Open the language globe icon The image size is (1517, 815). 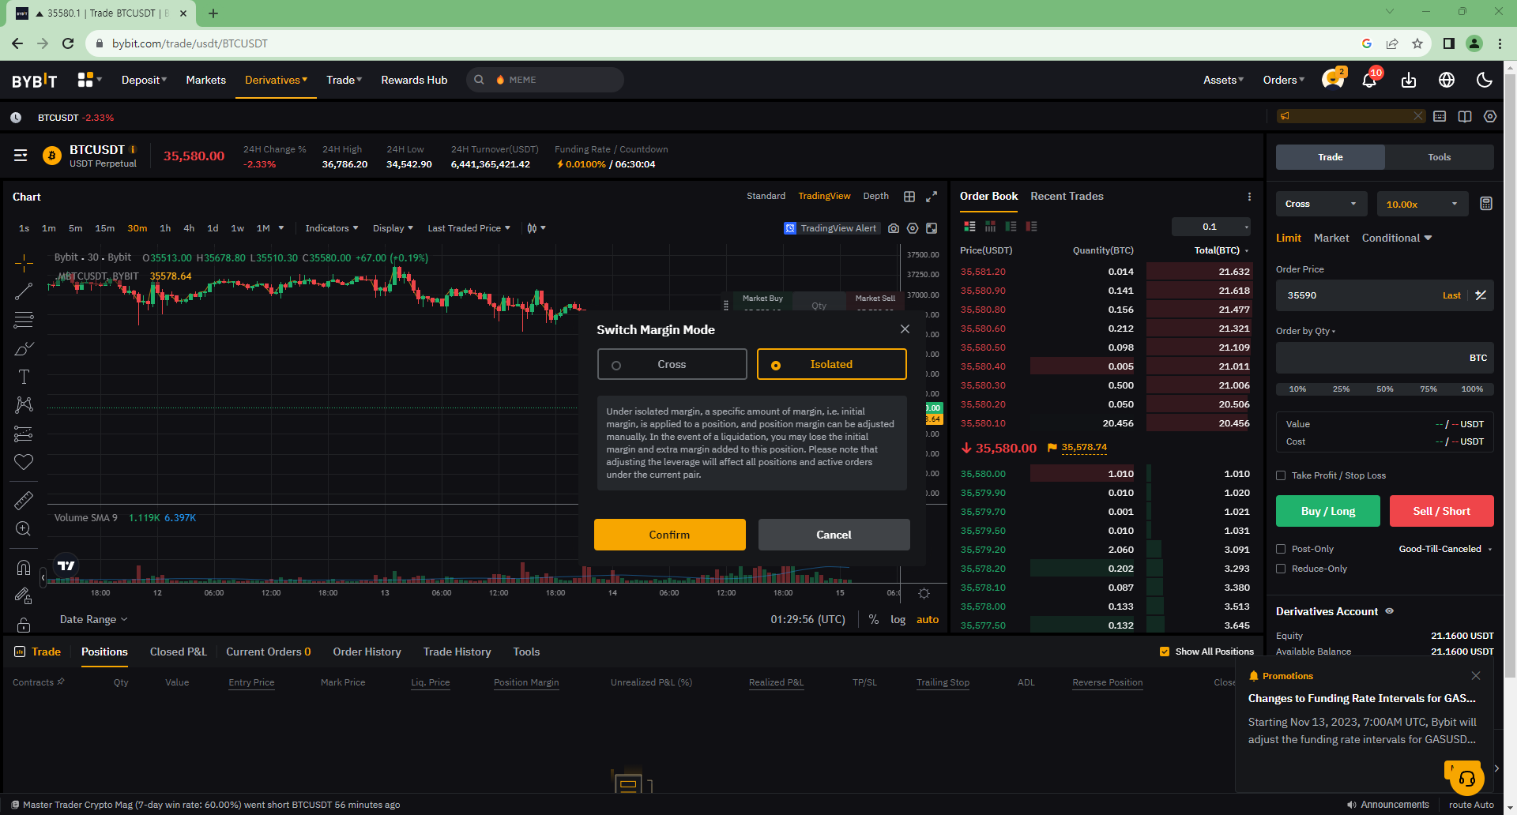(x=1447, y=80)
